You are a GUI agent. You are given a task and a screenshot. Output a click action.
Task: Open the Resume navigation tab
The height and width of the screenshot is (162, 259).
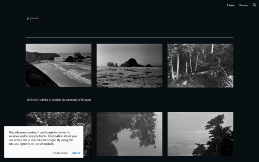click(243, 5)
